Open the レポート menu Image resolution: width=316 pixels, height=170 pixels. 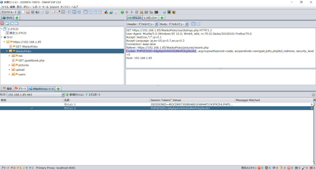(x=37, y=7)
